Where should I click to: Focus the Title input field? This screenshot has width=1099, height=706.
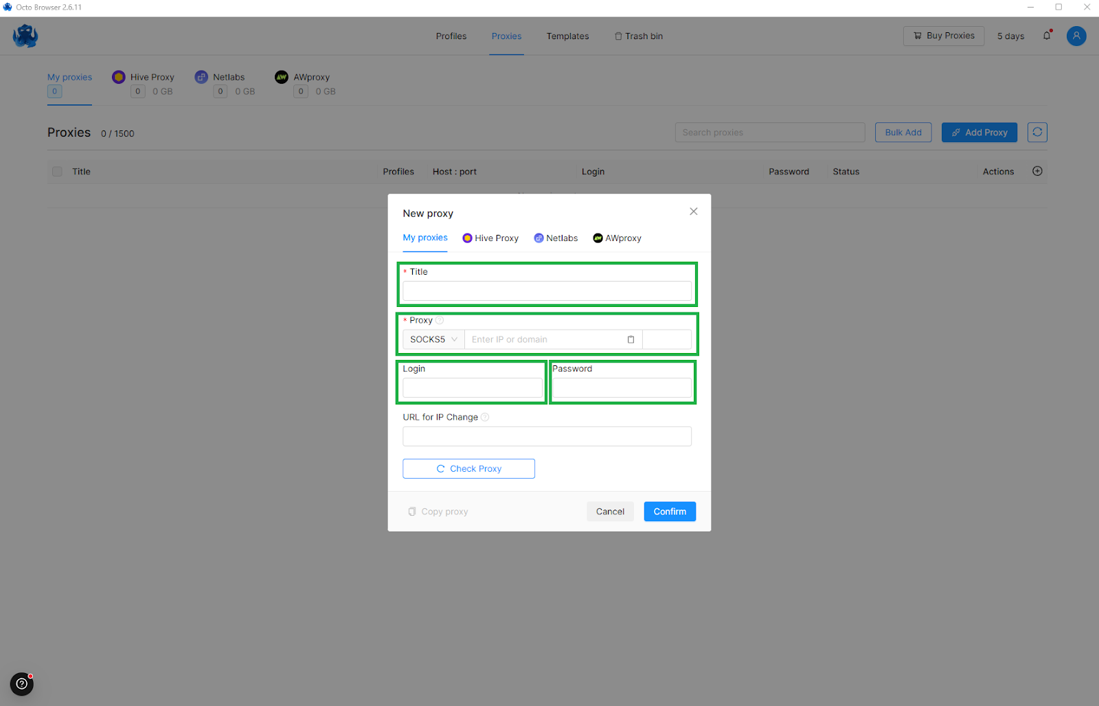point(547,291)
